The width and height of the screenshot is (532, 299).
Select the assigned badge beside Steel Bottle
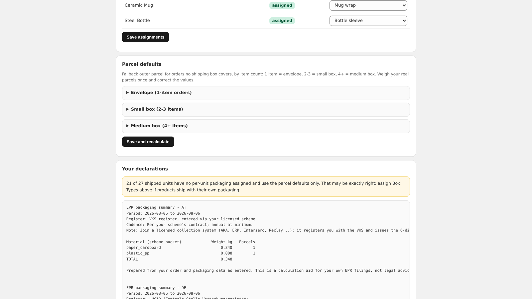coord(282,21)
